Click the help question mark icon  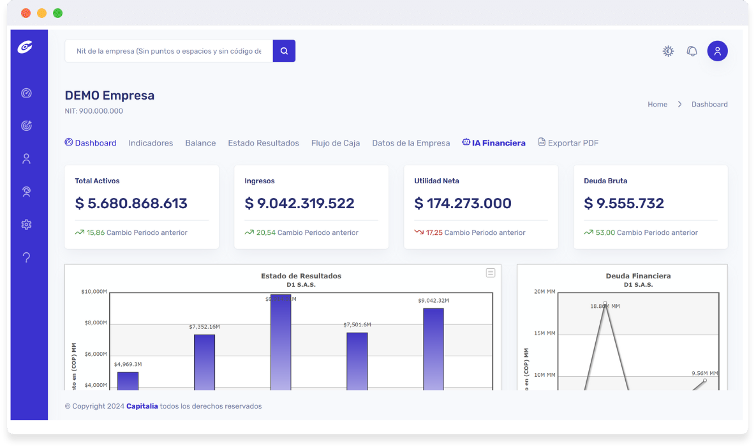pyautogui.click(x=26, y=257)
